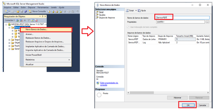Select the Opções page

click(102, 15)
